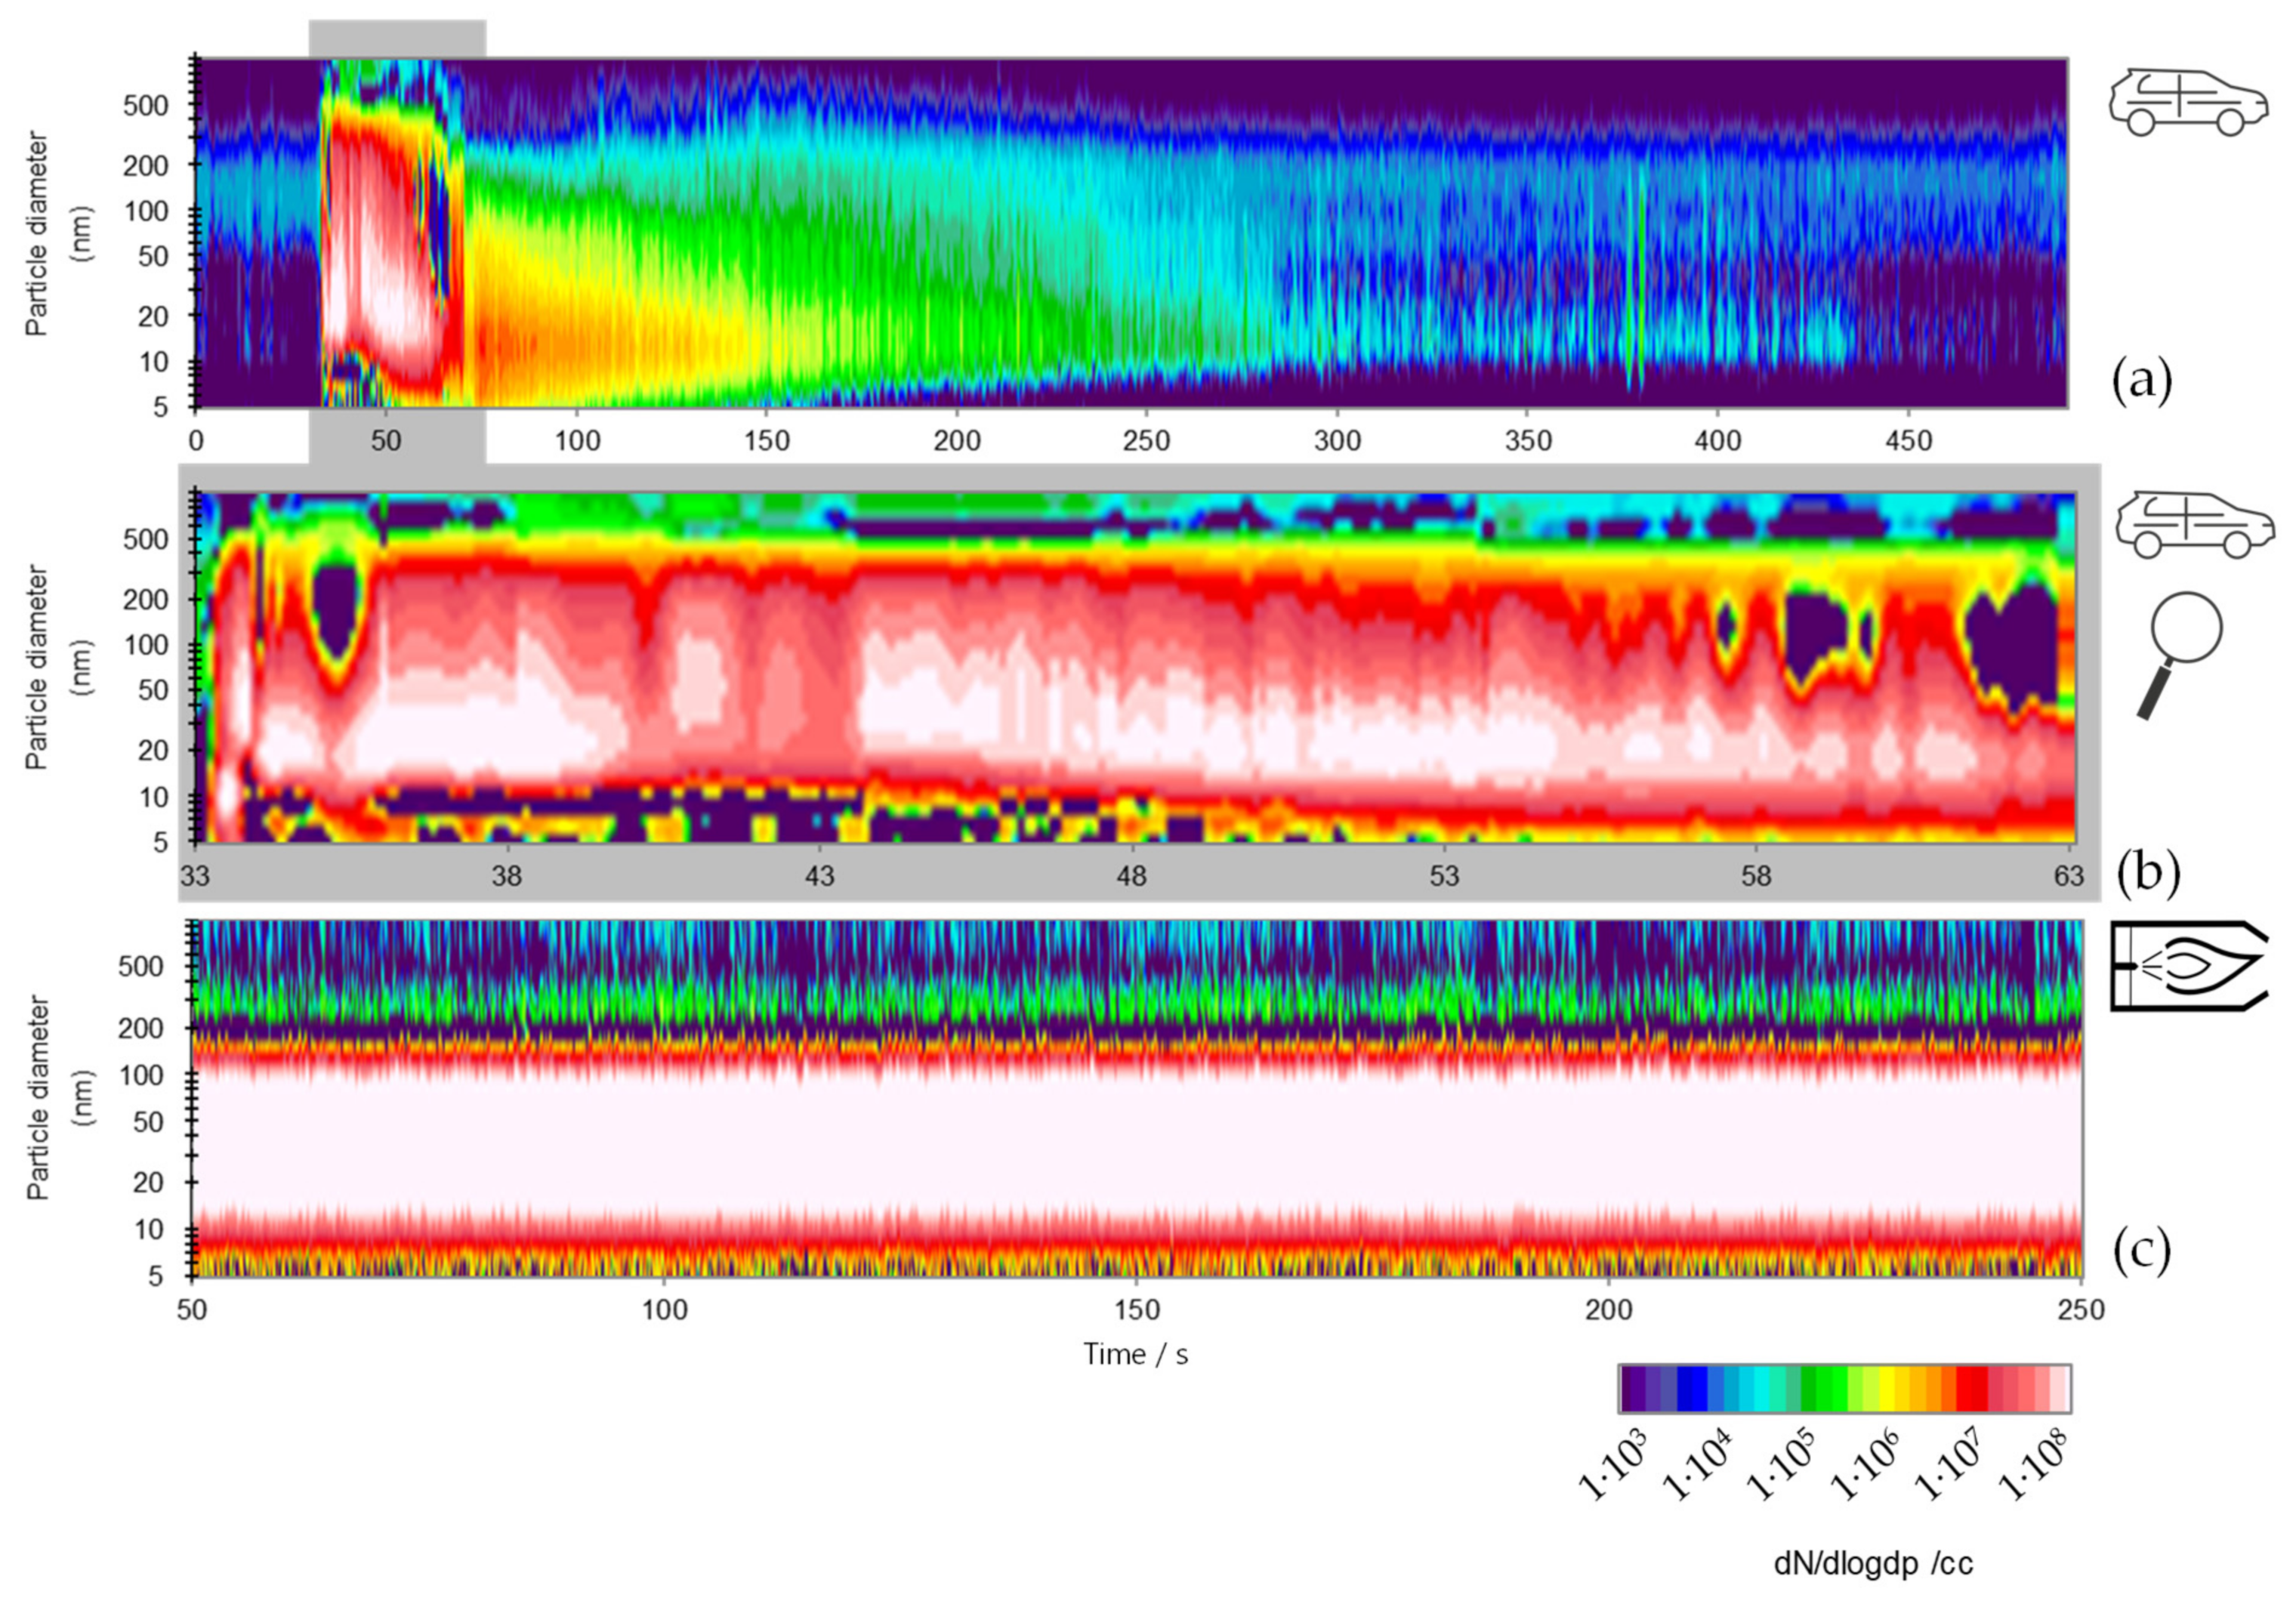Click the 450 tick in panel (a)

[x=1908, y=441]
